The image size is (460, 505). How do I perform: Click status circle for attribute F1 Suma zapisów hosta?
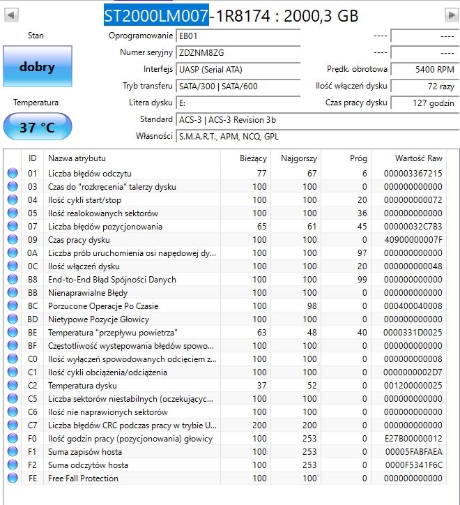click(x=13, y=451)
